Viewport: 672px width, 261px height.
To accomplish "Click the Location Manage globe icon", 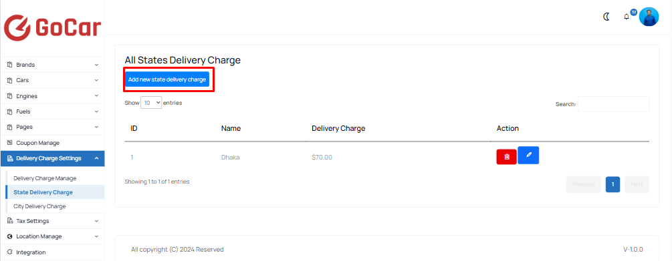I will [x=10, y=236].
